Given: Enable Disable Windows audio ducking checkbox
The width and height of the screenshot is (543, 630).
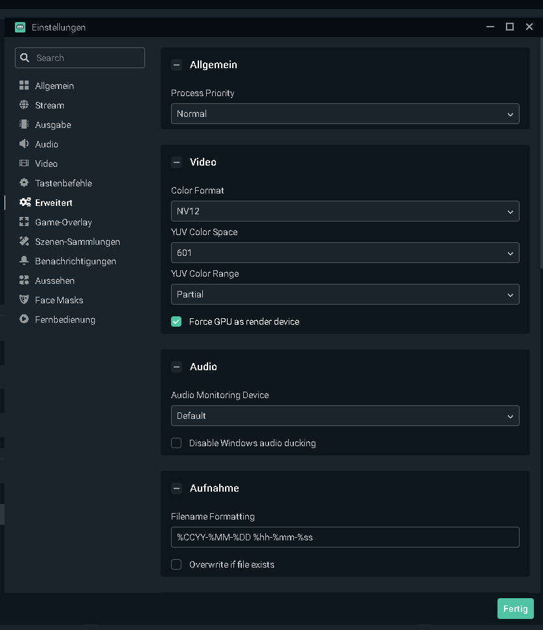Looking at the screenshot, I should pyautogui.click(x=176, y=443).
